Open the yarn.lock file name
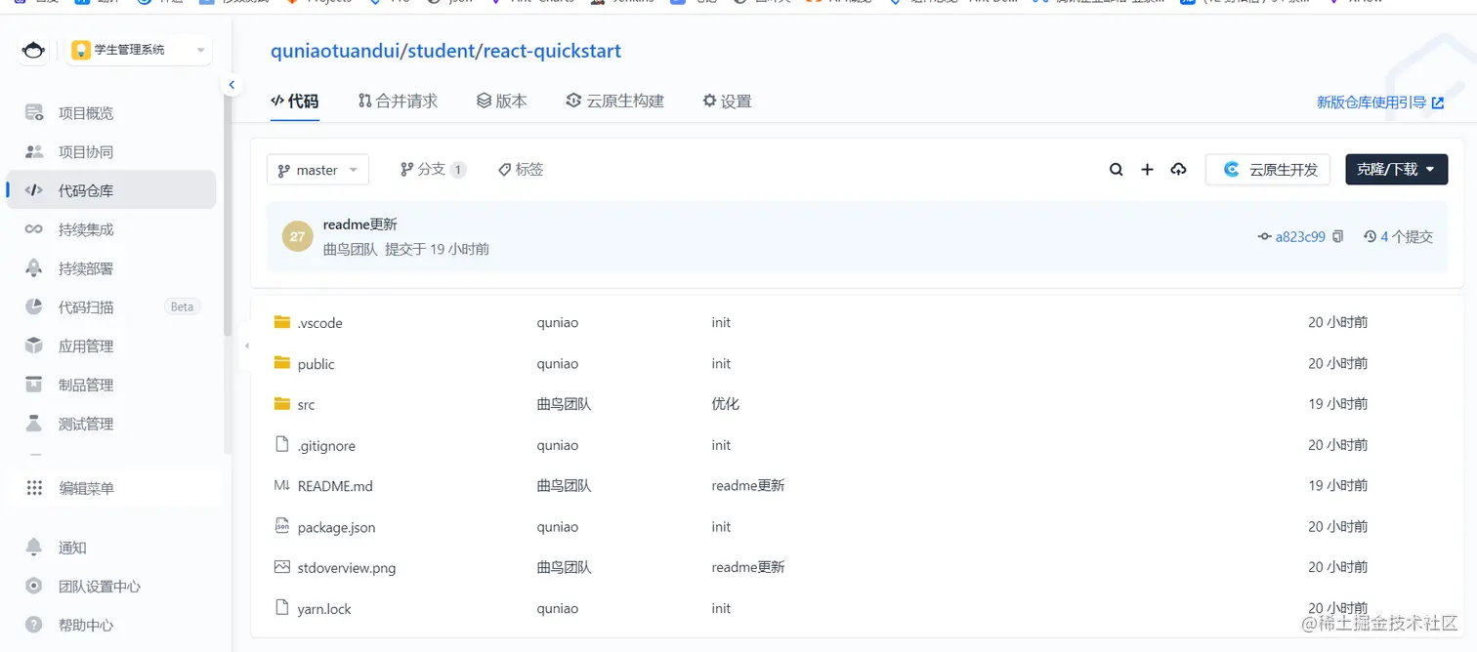Screen dimensions: 1477x652 pos(324,609)
